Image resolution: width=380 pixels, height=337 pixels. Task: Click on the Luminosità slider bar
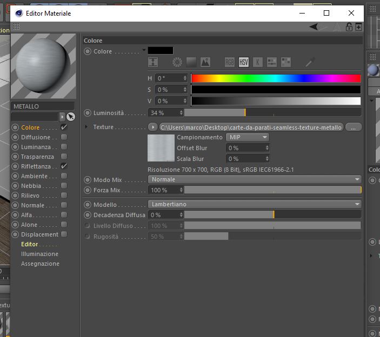click(x=272, y=112)
